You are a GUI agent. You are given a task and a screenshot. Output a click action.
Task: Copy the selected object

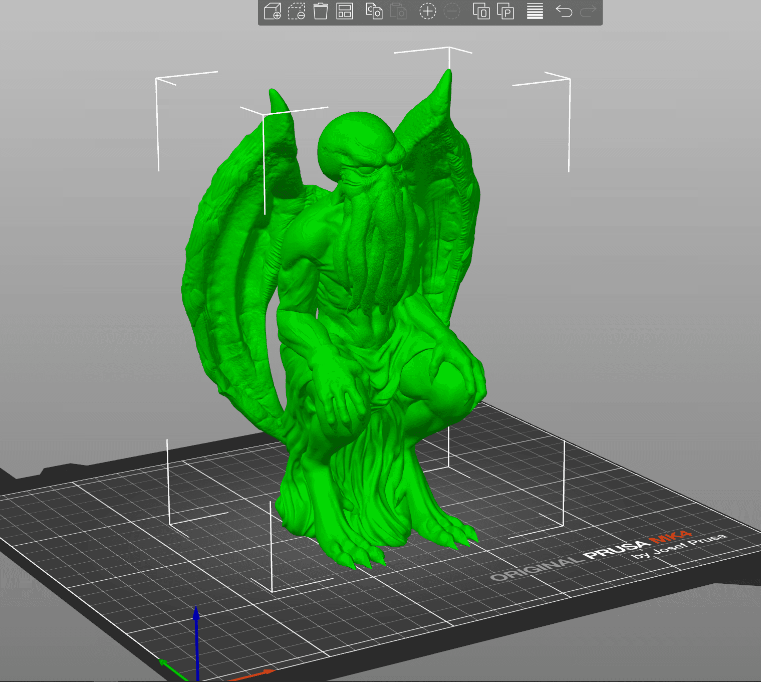374,11
